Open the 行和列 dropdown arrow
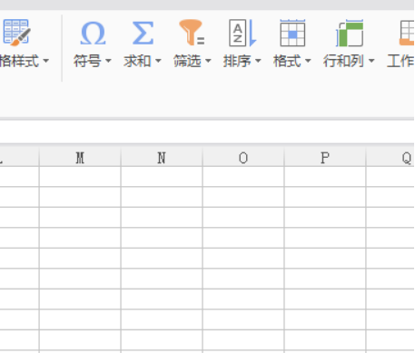The width and height of the screenshot is (415, 353). pos(371,61)
